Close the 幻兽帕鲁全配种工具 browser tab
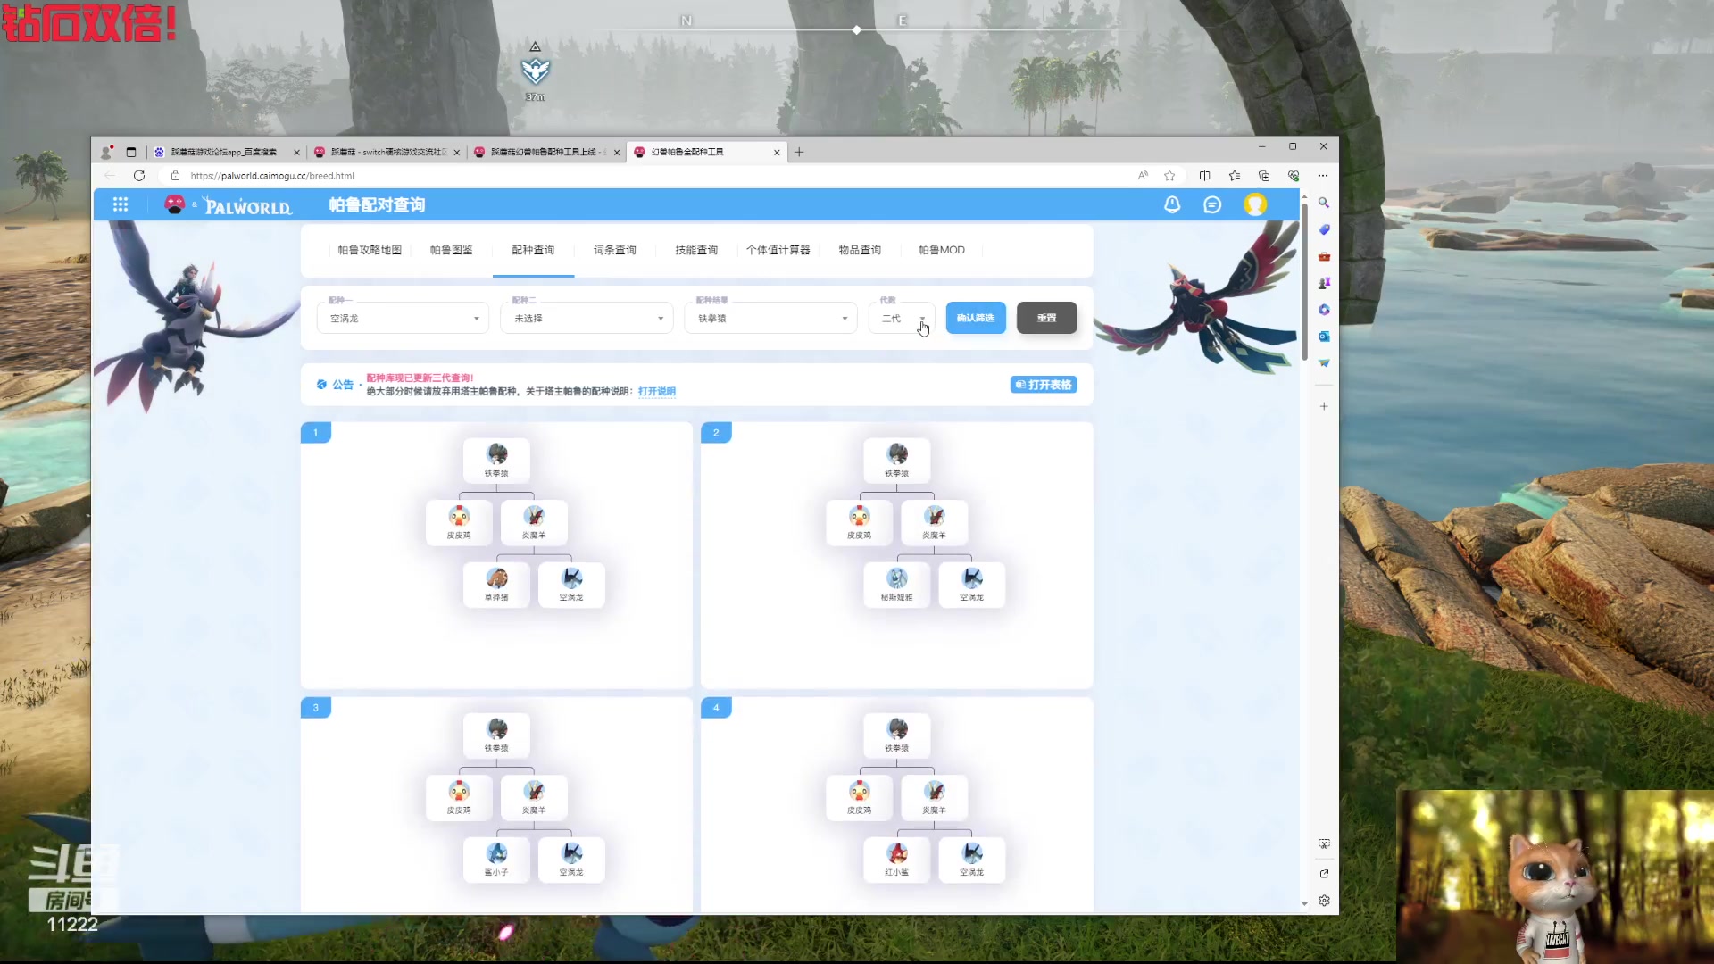Viewport: 1714px width, 964px height. [x=777, y=153]
